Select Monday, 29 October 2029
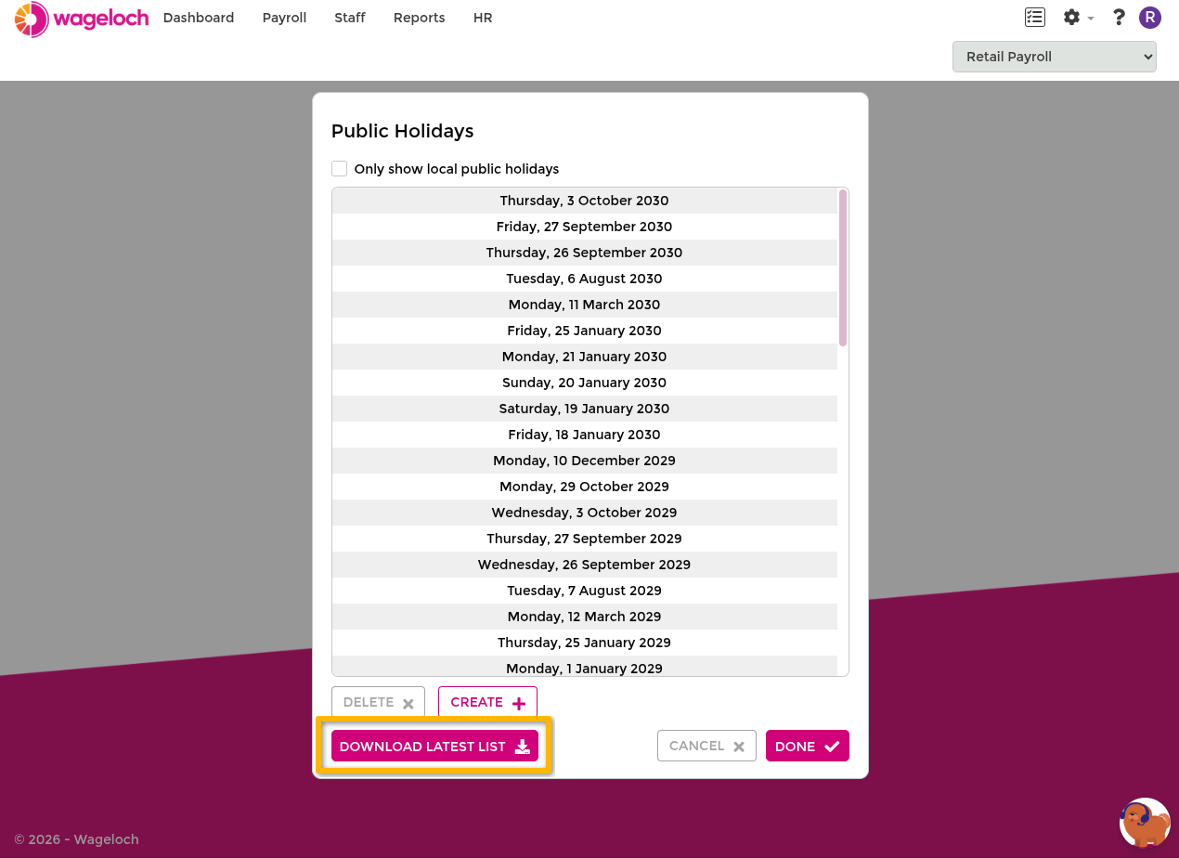Viewport: 1179px width, 858px height. (x=585, y=487)
